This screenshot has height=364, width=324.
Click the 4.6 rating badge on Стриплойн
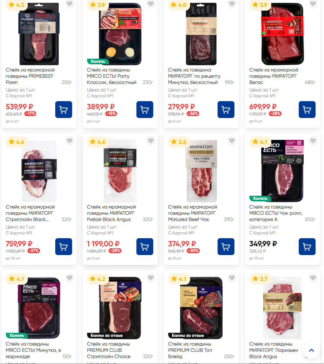pos(16,142)
